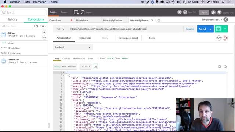The image size is (235, 132).
Task: Open the volume menu bar icon
Action: [x=179, y=2]
